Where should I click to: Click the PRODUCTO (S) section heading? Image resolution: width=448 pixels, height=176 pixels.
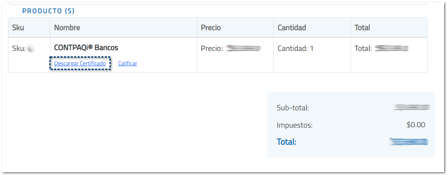(x=48, y=11)
